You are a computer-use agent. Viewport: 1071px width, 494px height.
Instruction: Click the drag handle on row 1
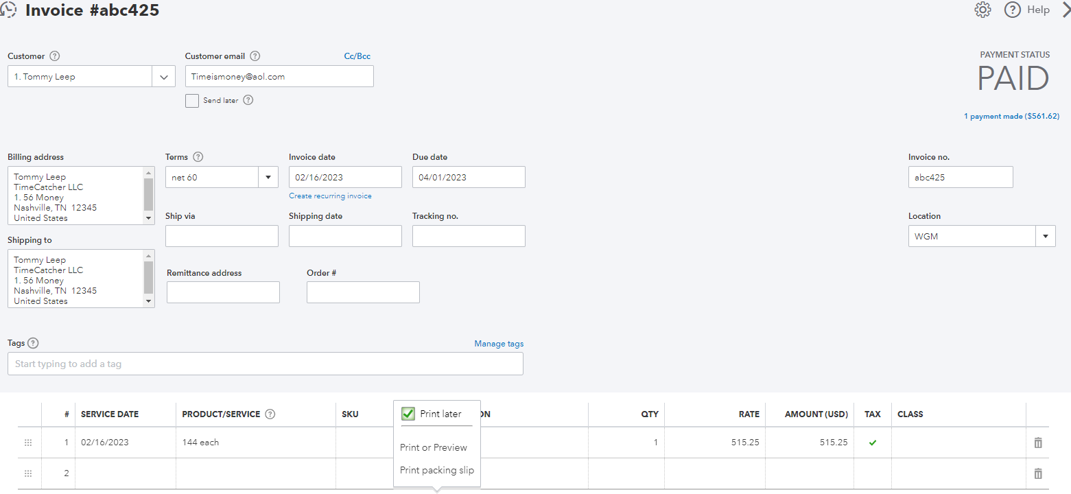[28, 443]
